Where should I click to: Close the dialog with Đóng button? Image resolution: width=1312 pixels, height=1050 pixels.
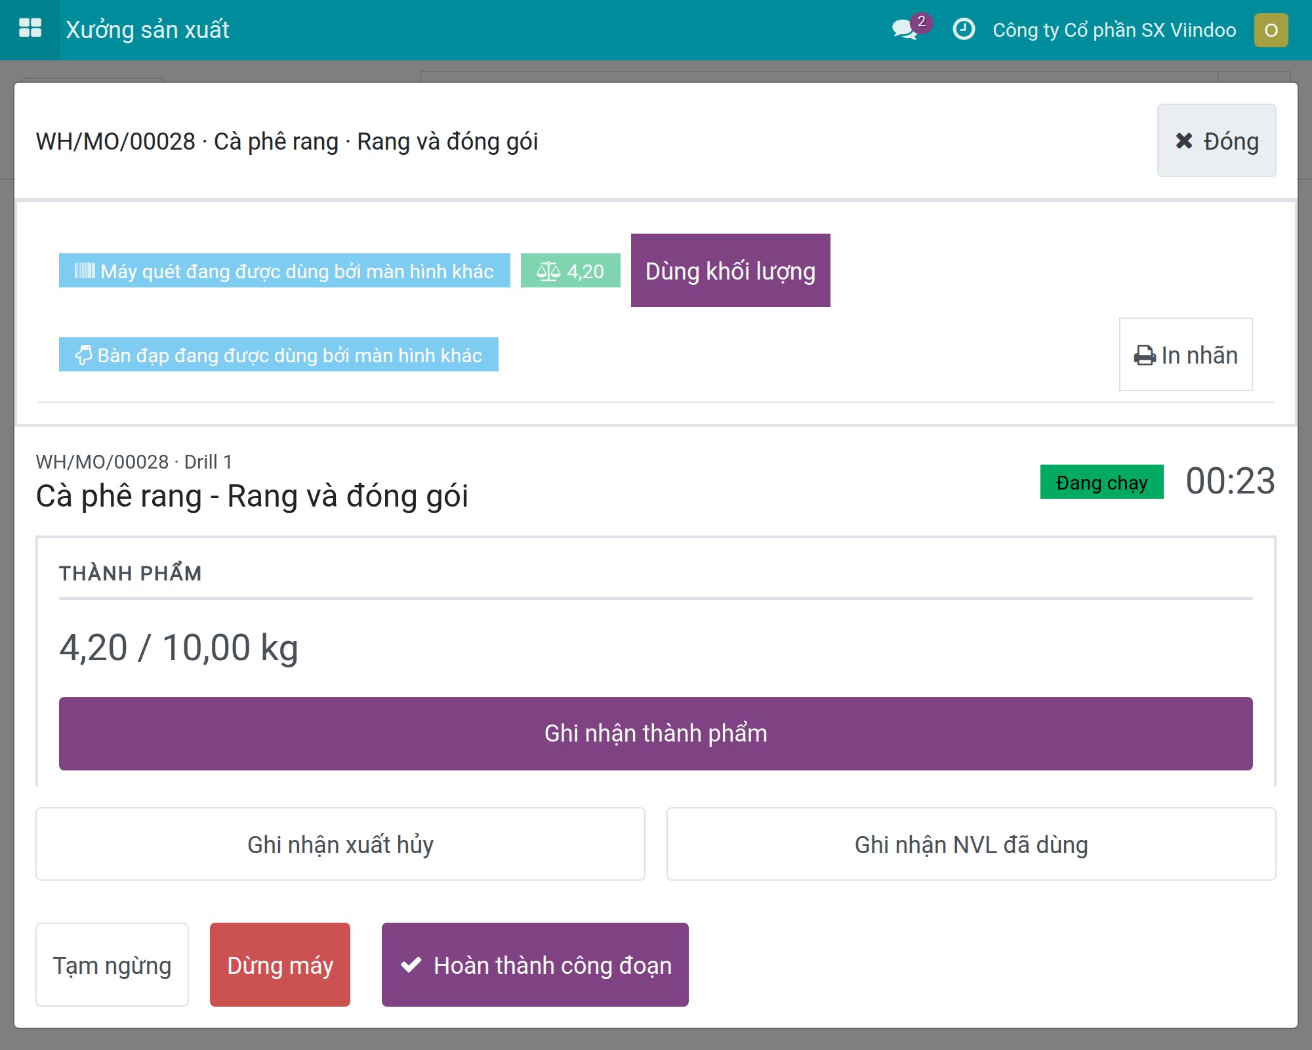(x=1217, y=141)
